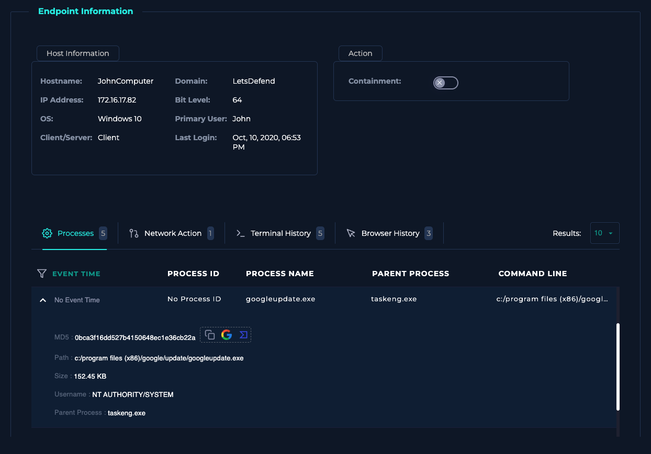Collapse the googleupdate.exe process row
Screen dimensions: 651x454
[42, 300]
